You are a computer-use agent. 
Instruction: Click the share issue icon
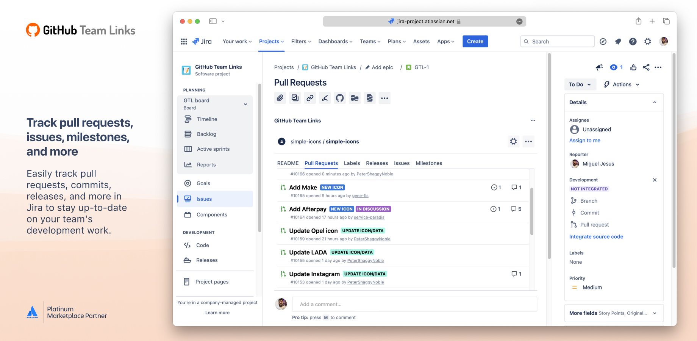[x=646, y=67]
